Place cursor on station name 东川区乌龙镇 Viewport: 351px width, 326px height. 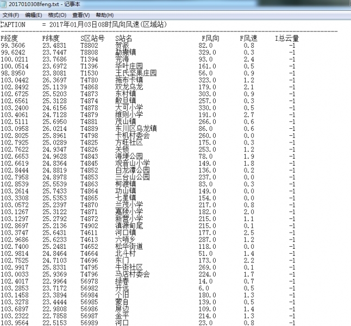click(x=136, y=128)
